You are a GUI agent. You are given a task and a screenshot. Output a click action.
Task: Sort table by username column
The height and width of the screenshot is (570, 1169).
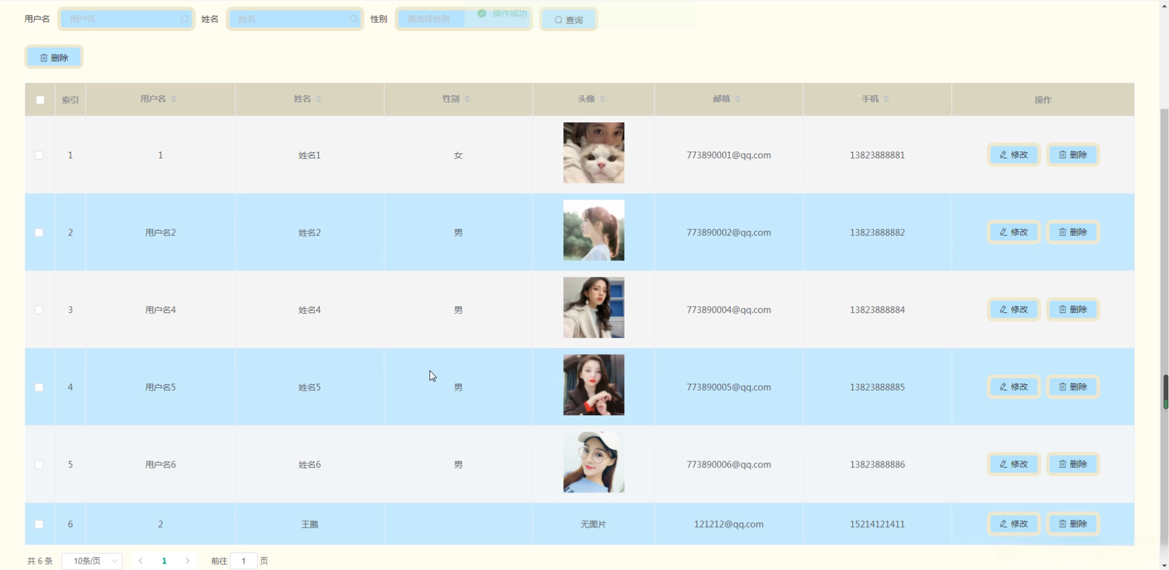(174, 99)
